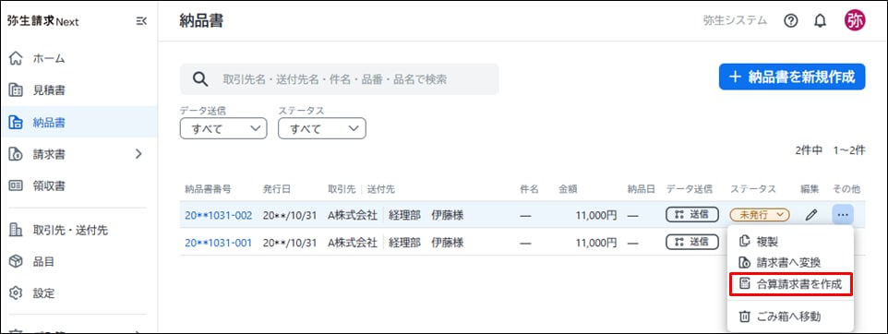Open the 未発行 status dropdown

(760, 215)
